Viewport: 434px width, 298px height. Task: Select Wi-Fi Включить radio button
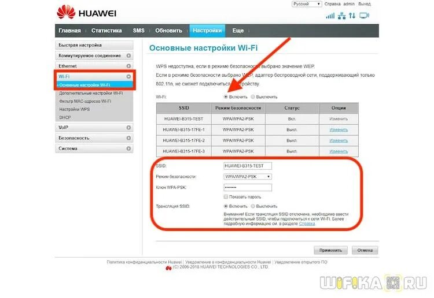[x=226, y=96]
